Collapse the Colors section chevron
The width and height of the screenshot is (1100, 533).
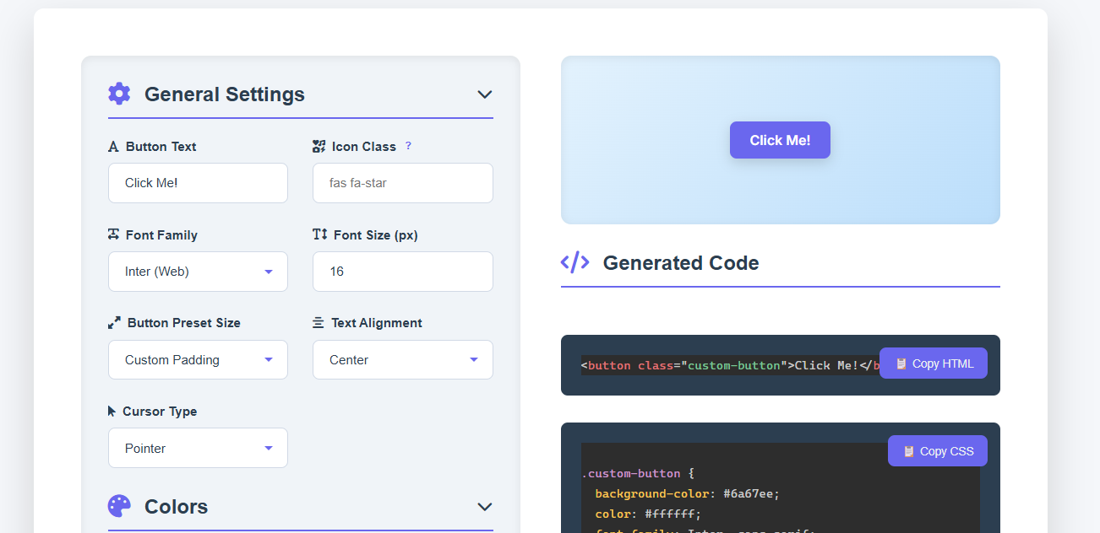(x=484, y=507)
